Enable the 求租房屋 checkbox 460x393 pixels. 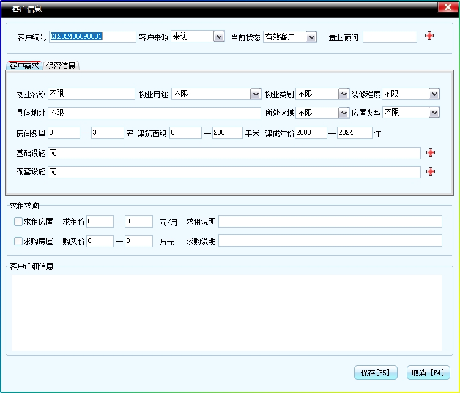(18, 222)
